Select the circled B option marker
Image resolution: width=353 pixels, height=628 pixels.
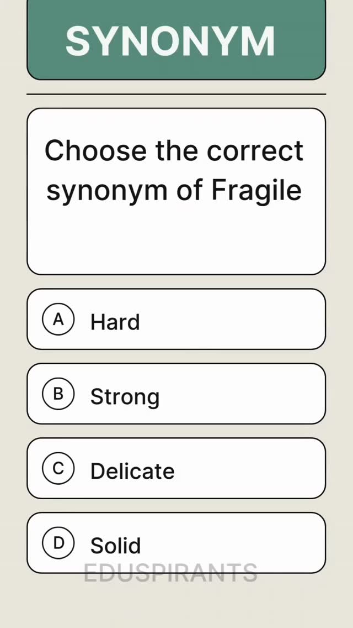pos(58,394)
